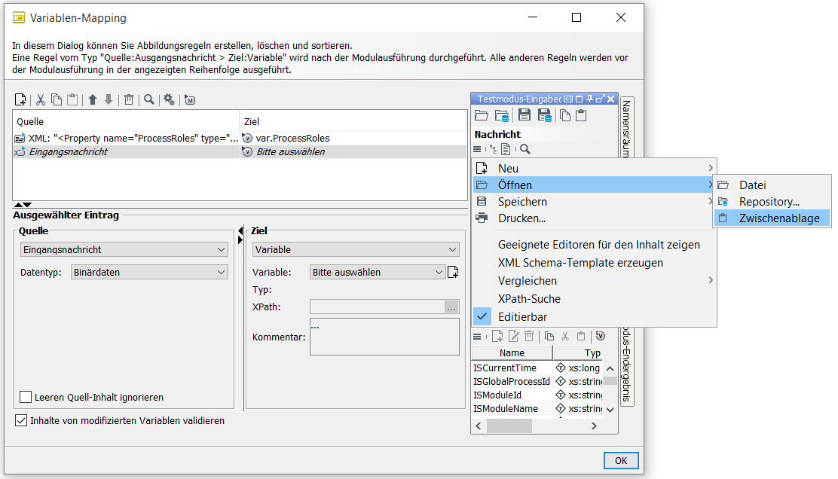
Task: Open the Datentyp Binärdaten dropdown
Action: 149,272
